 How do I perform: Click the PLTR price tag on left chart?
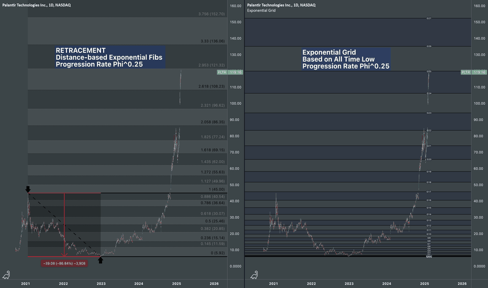tap(230, 72)
